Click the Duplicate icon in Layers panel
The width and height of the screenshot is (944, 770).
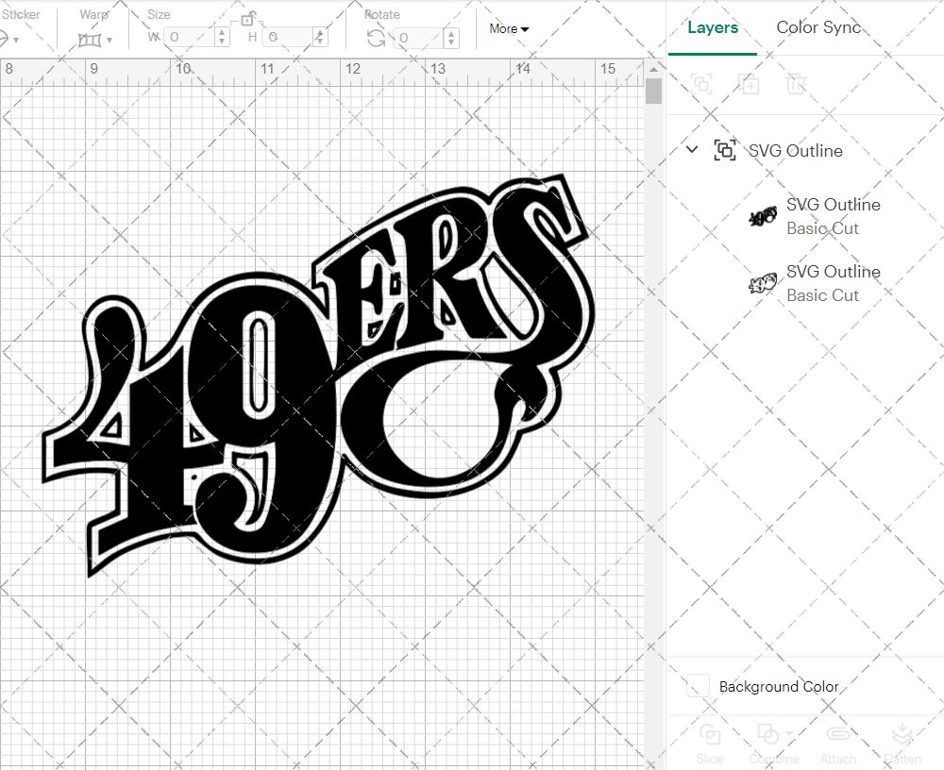point(750,84)
